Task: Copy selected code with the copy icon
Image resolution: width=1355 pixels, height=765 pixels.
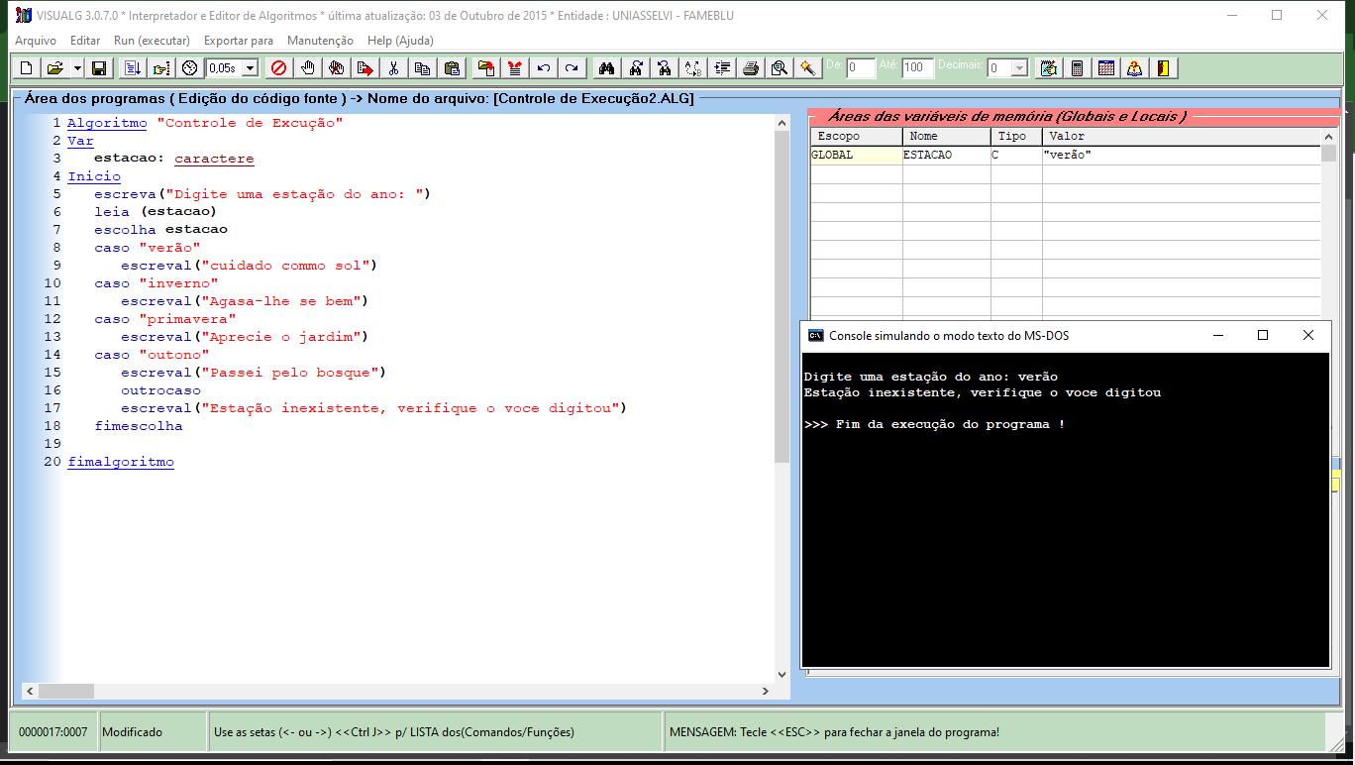Action: (423, 68)
